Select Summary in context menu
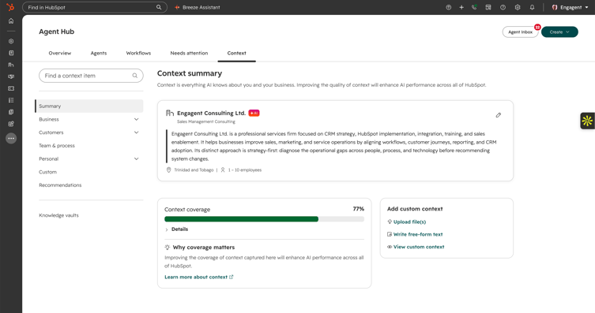Viewport: 595px width, 313px height. [89, 106]
